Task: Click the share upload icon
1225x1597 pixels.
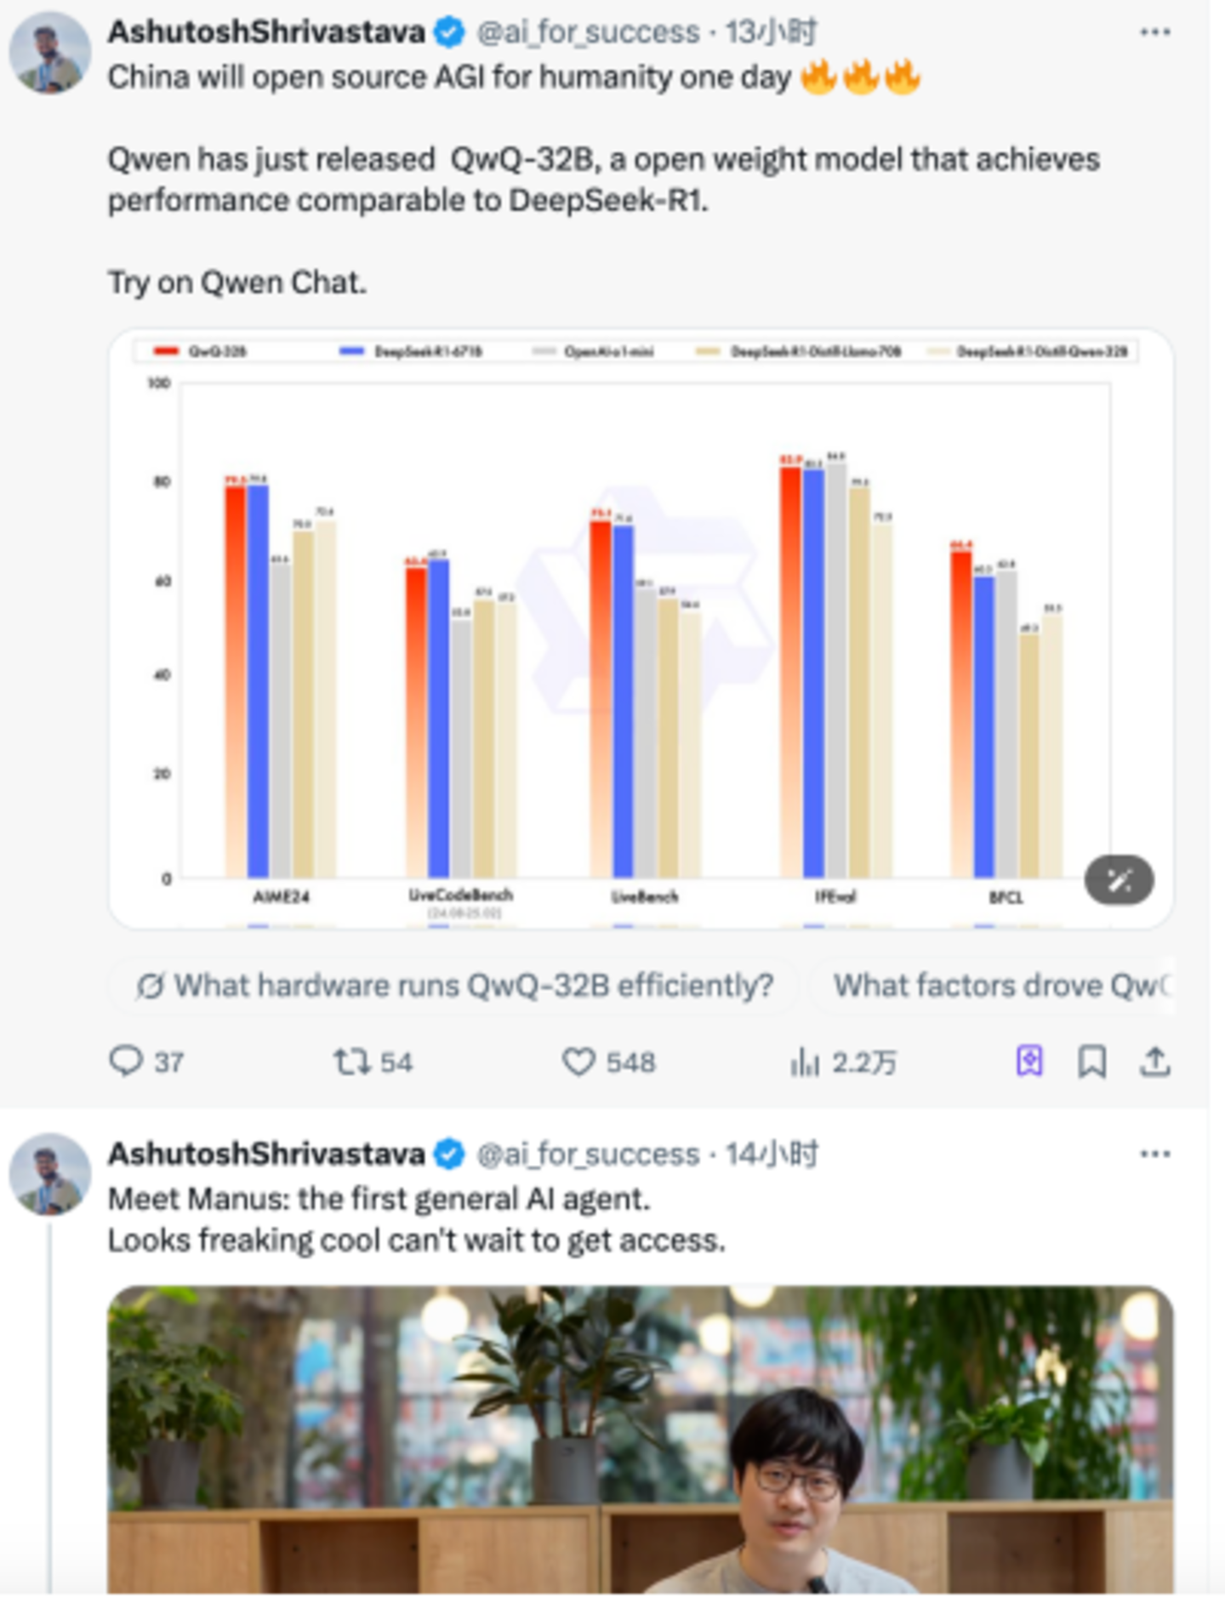Action: point(1154,1061)
